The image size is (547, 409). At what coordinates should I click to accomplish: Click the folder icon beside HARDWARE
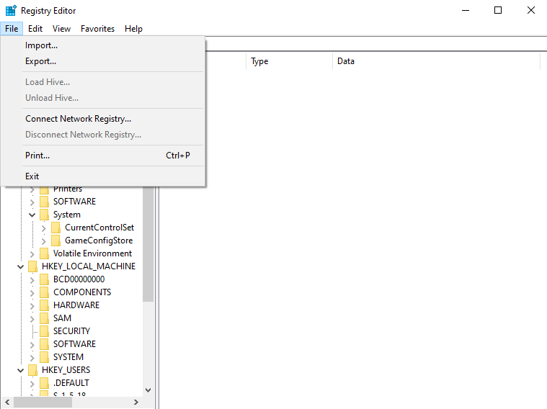pos(44,305)
